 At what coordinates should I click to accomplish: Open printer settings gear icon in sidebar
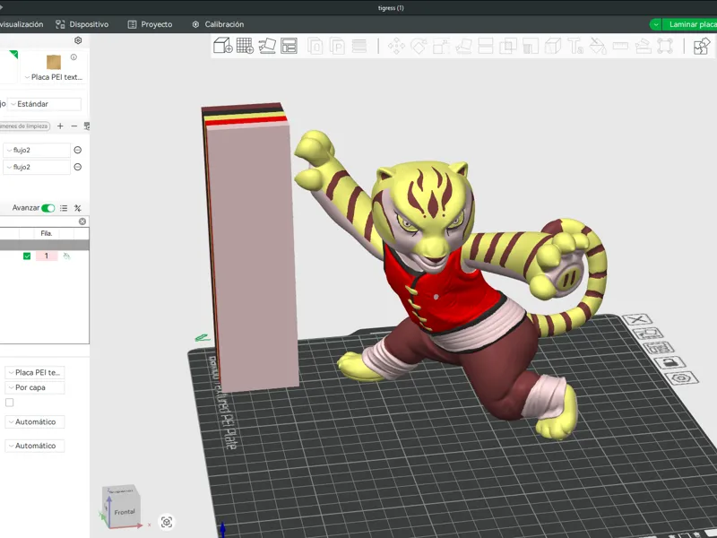pos(78,40)
